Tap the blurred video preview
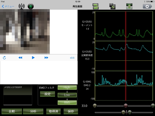155x116 pixels. pyautogui.click(x=25, y=32)
